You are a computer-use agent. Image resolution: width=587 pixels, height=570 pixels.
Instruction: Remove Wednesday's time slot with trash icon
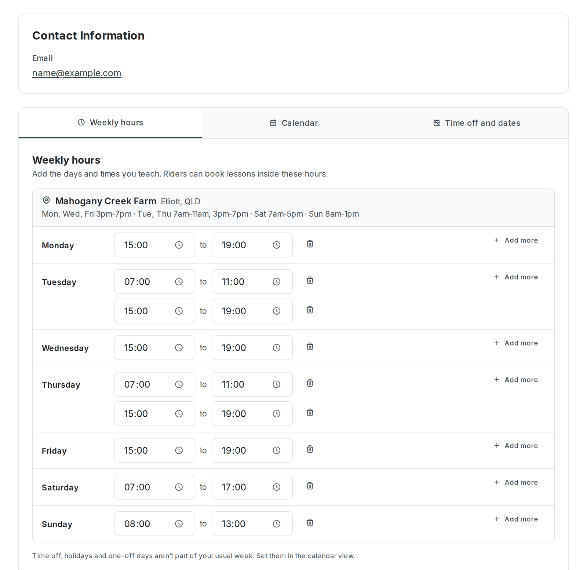[310, 347]
